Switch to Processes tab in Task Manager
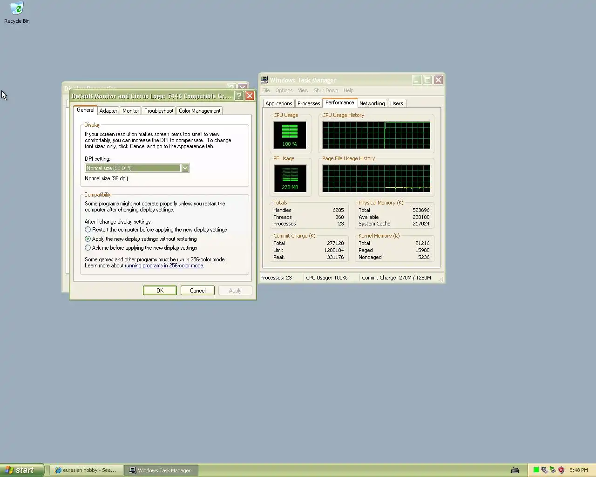 coord(309,103)
